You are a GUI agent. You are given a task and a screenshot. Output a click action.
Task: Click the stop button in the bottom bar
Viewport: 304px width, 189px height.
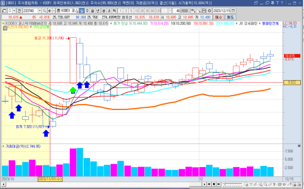click(x=214, y=184)
